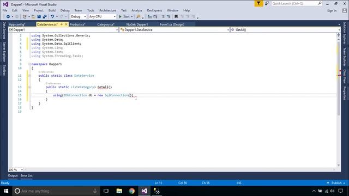
Task: Click the Find in Files icon
Action: (x=139, y=17)
